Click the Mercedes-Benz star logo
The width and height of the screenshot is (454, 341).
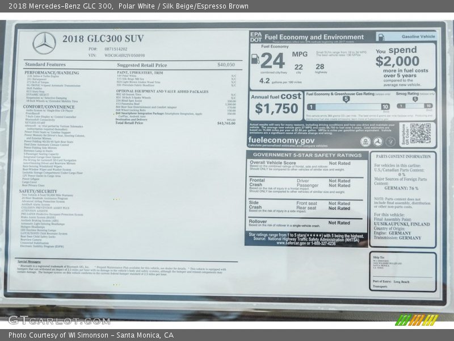coord(44,43)
